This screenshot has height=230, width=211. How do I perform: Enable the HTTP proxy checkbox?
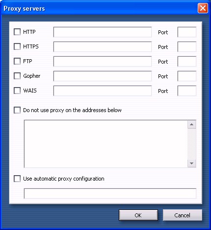click(x=17, y=32)
